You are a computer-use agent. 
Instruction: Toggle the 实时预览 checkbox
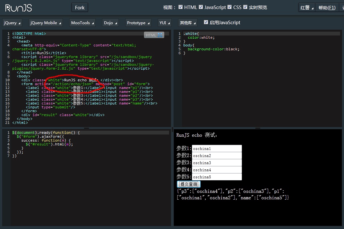(x=245, y=7)
